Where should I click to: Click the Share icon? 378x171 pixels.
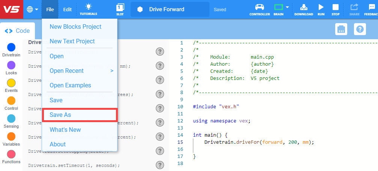(x=354, y=7)
